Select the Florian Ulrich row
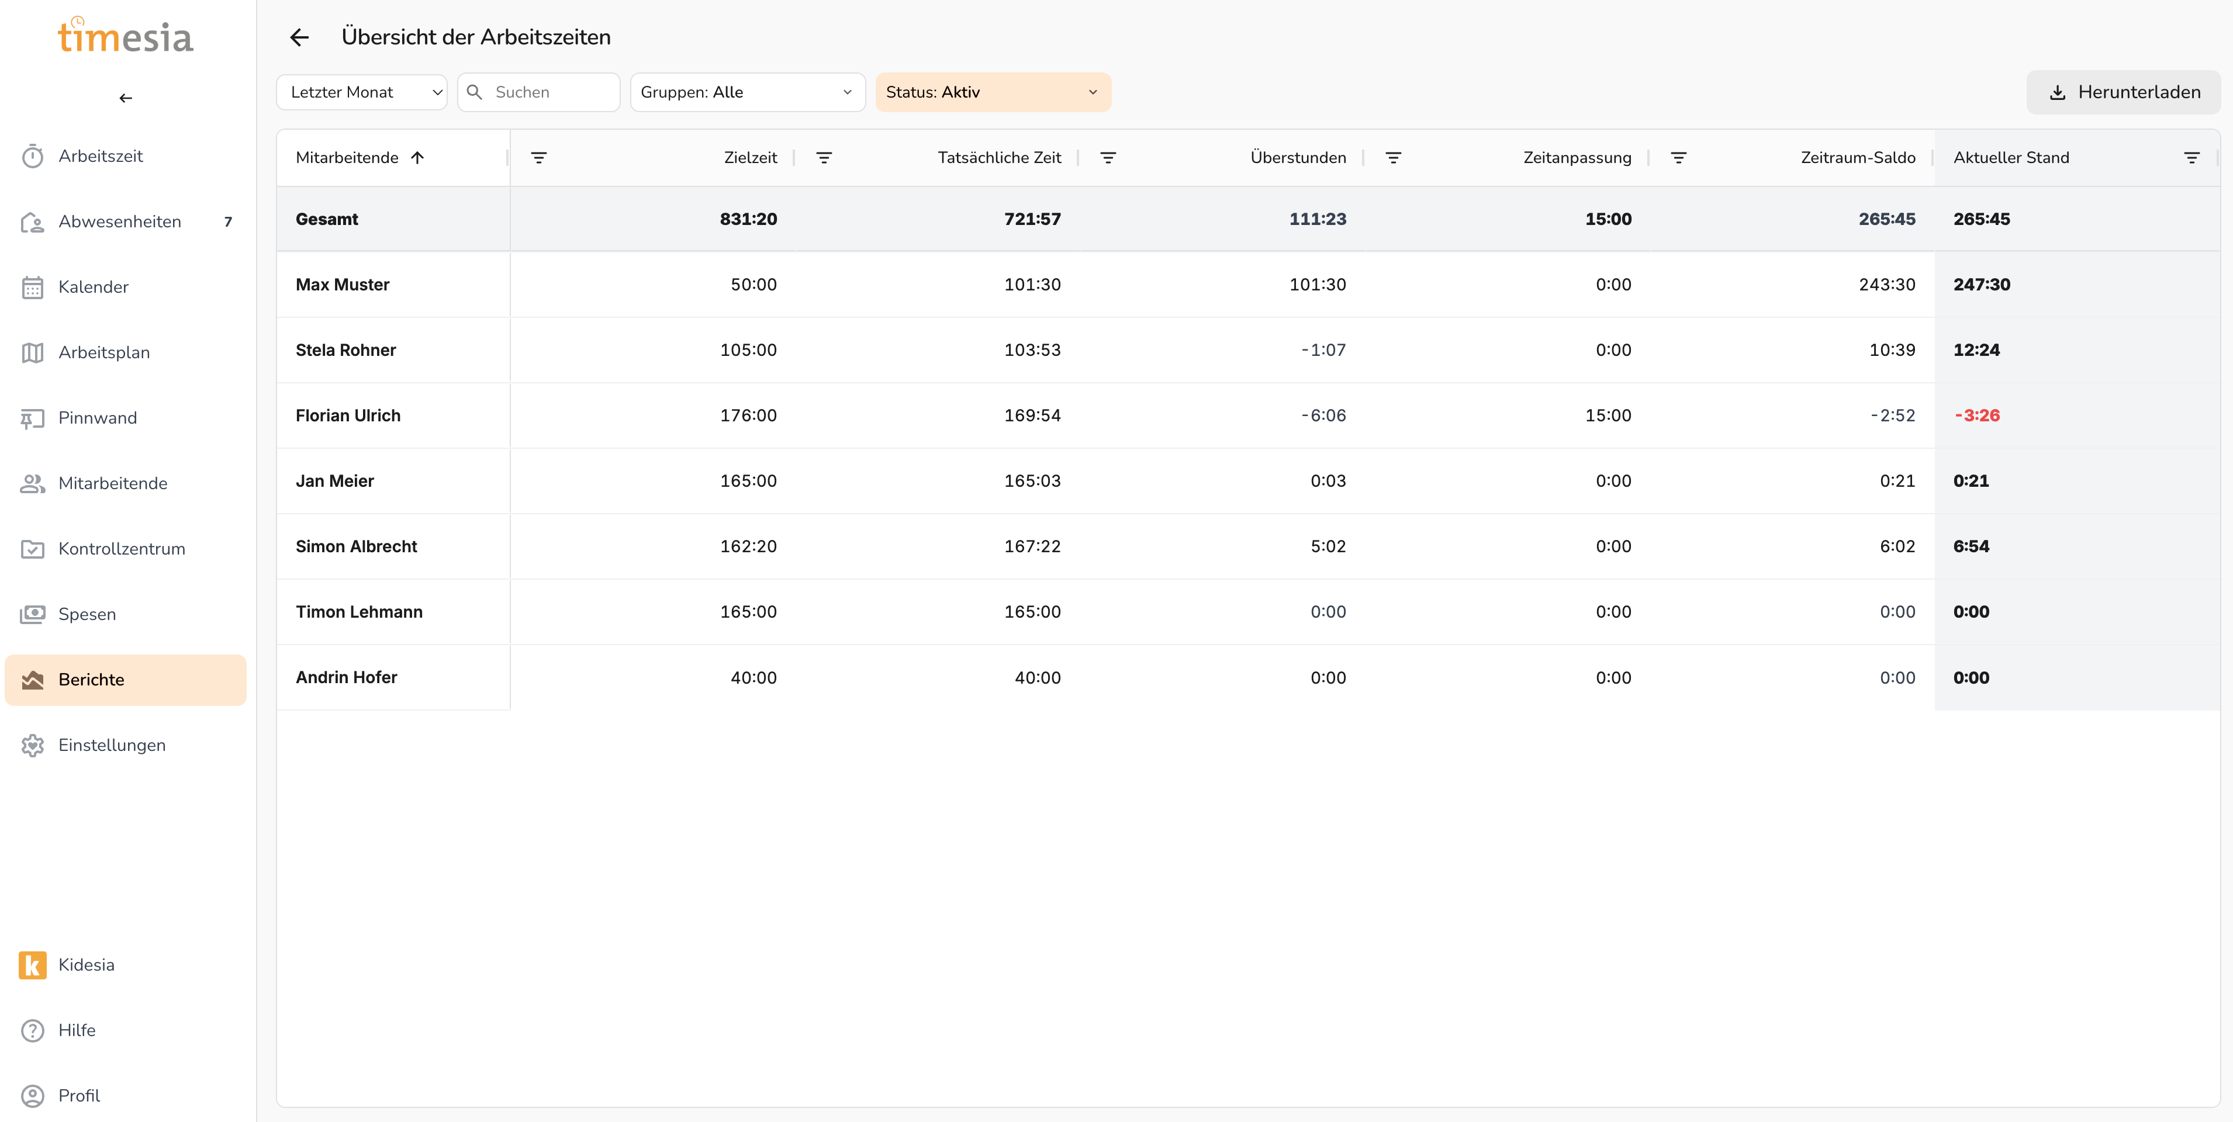Screen dimensions: 2233x1122 pos(348,415)
